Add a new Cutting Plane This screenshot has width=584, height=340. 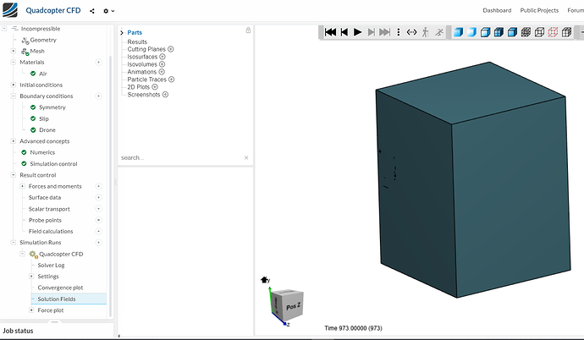click(170, 49)
